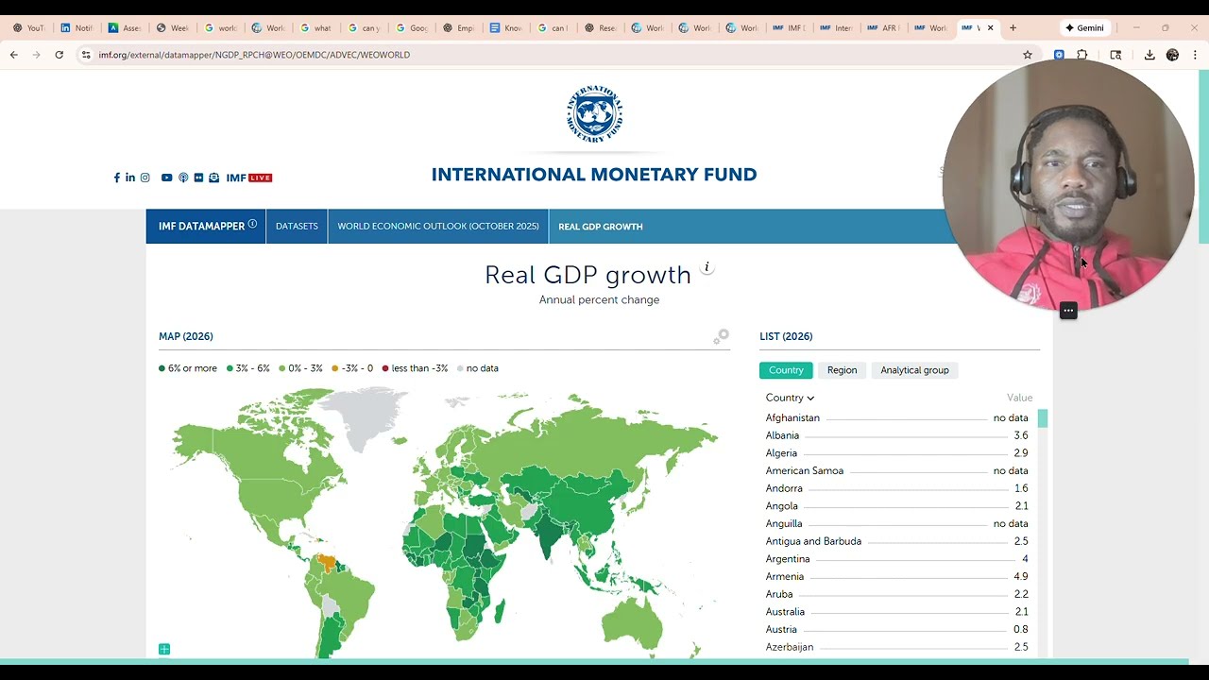The image size is (1209, 680).
Task: Reload the page with the refresh icon
Action: [x=59, y=55]
